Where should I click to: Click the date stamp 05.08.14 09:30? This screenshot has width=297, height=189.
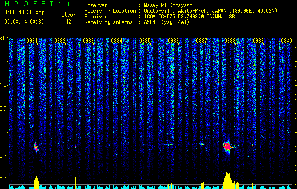tap(24, 22)
